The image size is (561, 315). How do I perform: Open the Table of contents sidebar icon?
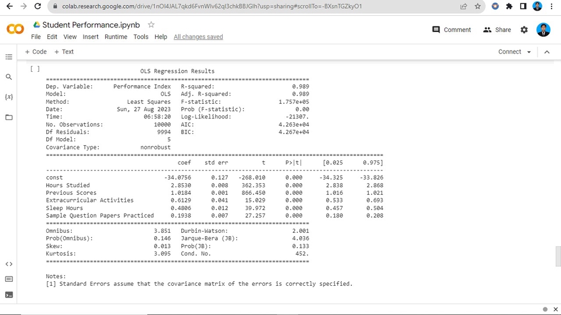[9, 57]
